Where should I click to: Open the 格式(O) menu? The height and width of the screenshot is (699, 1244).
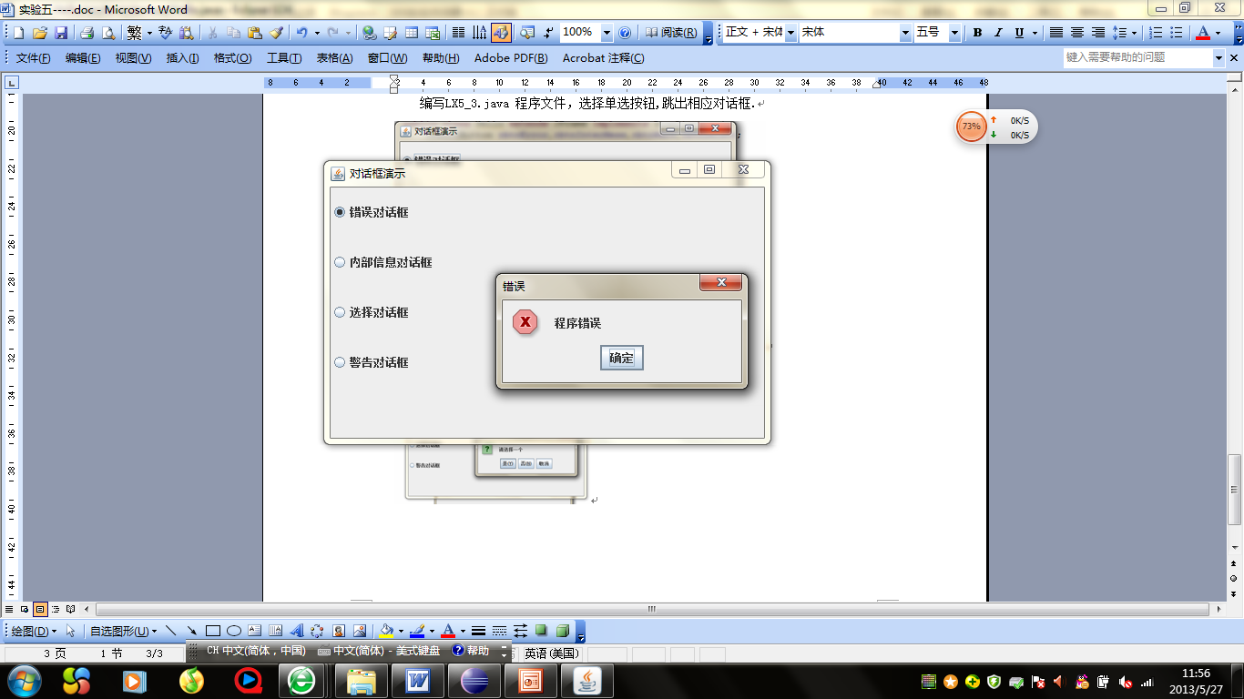coord(232,58)
